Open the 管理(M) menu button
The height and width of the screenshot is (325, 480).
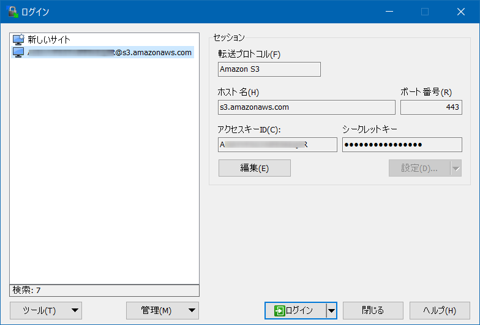pos(162,310)
